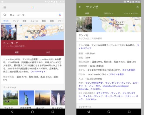Expand the New York map view

pyautogui.click(x=61, y=27)
